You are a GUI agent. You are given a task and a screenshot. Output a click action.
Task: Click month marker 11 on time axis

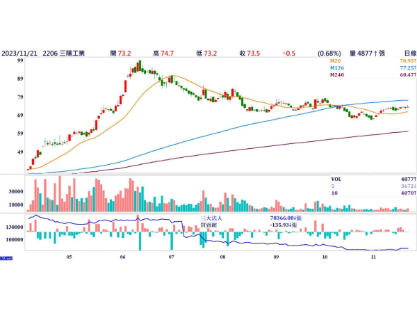click(374, 257)
